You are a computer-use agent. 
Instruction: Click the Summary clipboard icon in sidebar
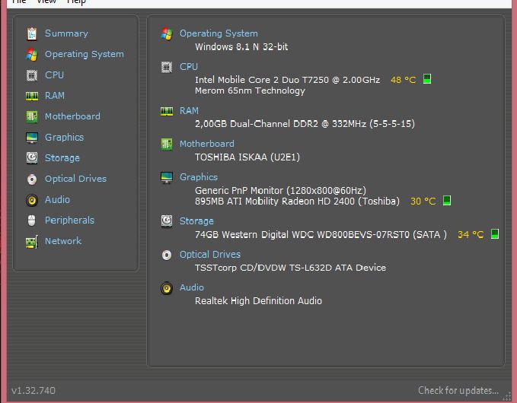coord(32,34)
